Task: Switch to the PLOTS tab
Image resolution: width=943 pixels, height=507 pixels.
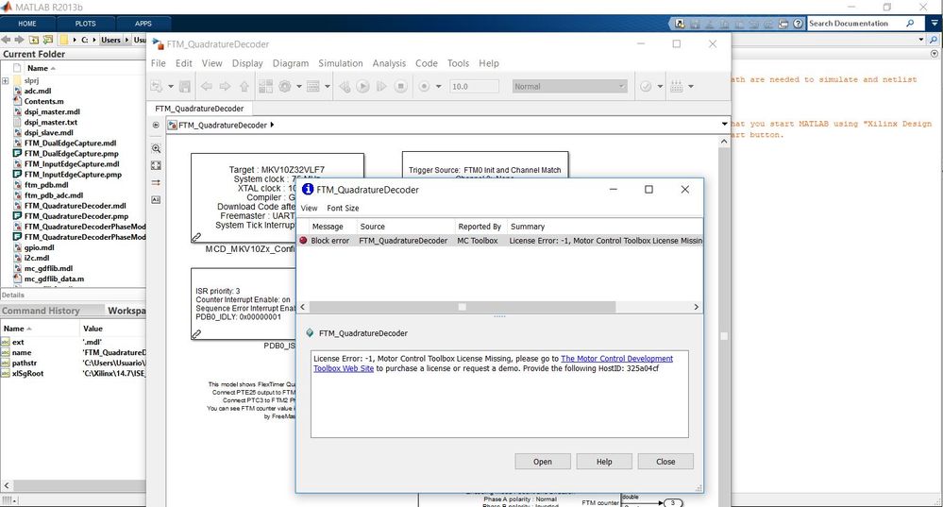Action: pyautogui.click(x=85, y=24)
